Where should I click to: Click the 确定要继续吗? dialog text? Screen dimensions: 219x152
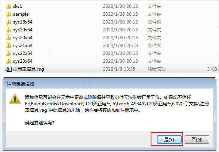click(40, 123)
